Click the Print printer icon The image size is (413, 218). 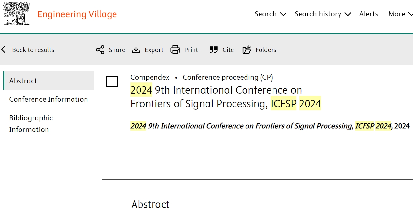175,50
